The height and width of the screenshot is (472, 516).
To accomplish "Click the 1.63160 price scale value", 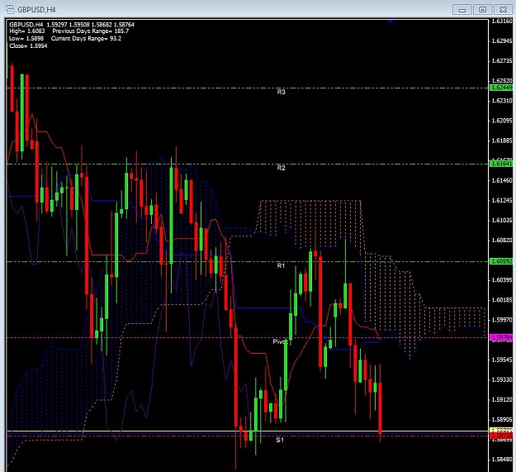I will [x=502, y=21].
